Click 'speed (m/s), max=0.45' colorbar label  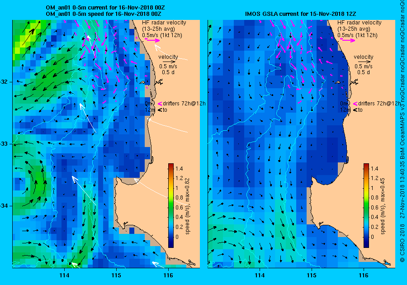tap(383, 206)
